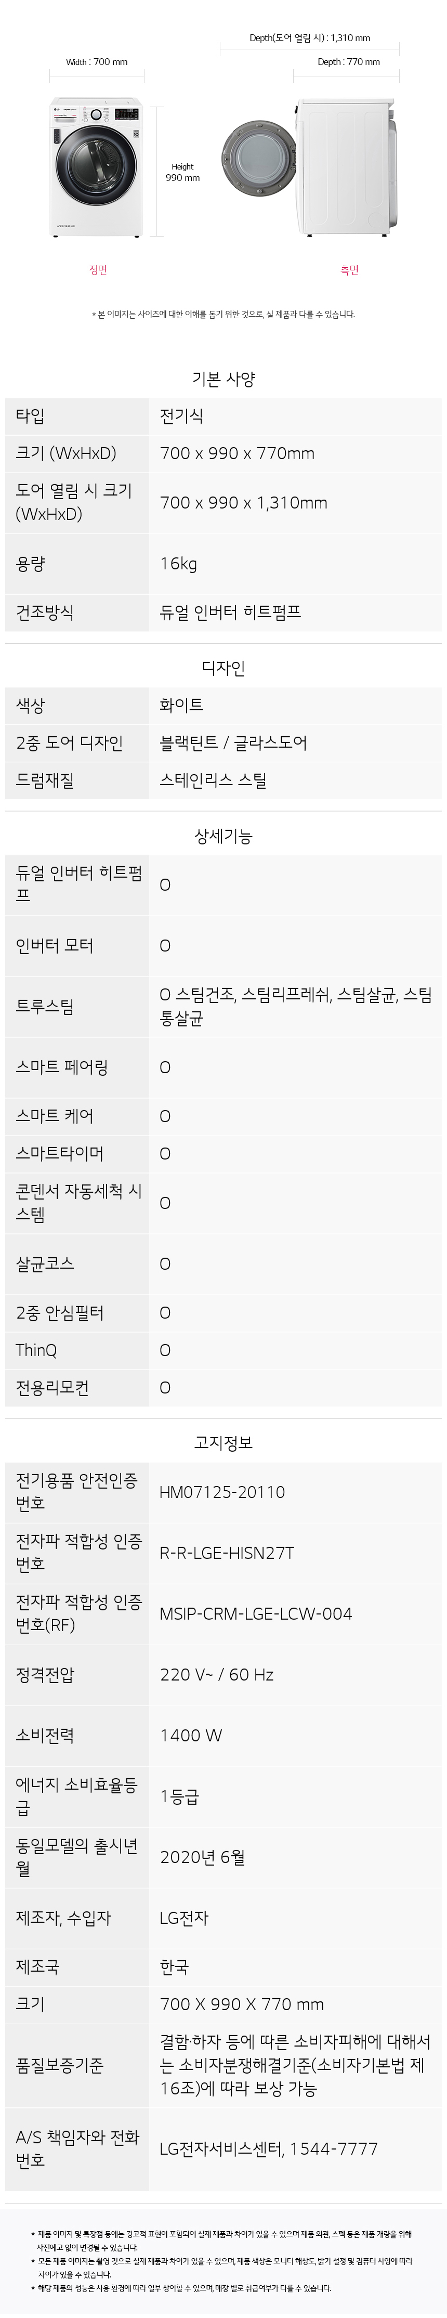Click the 상세기능 section heading

point(223,835)
